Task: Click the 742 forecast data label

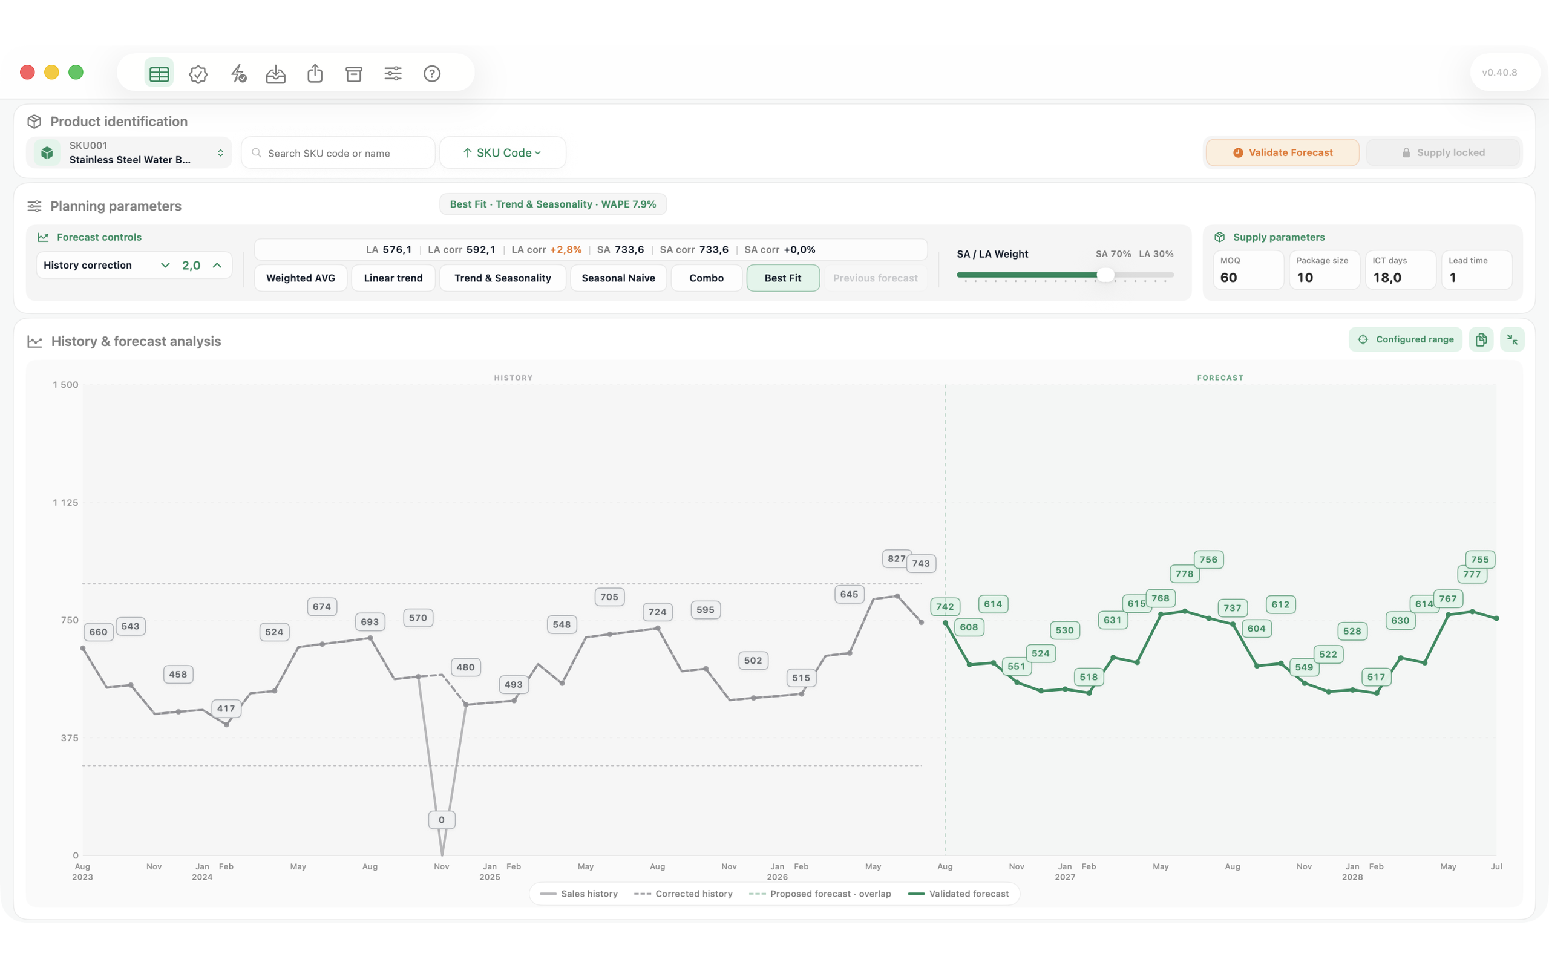Action: [945, 606]
